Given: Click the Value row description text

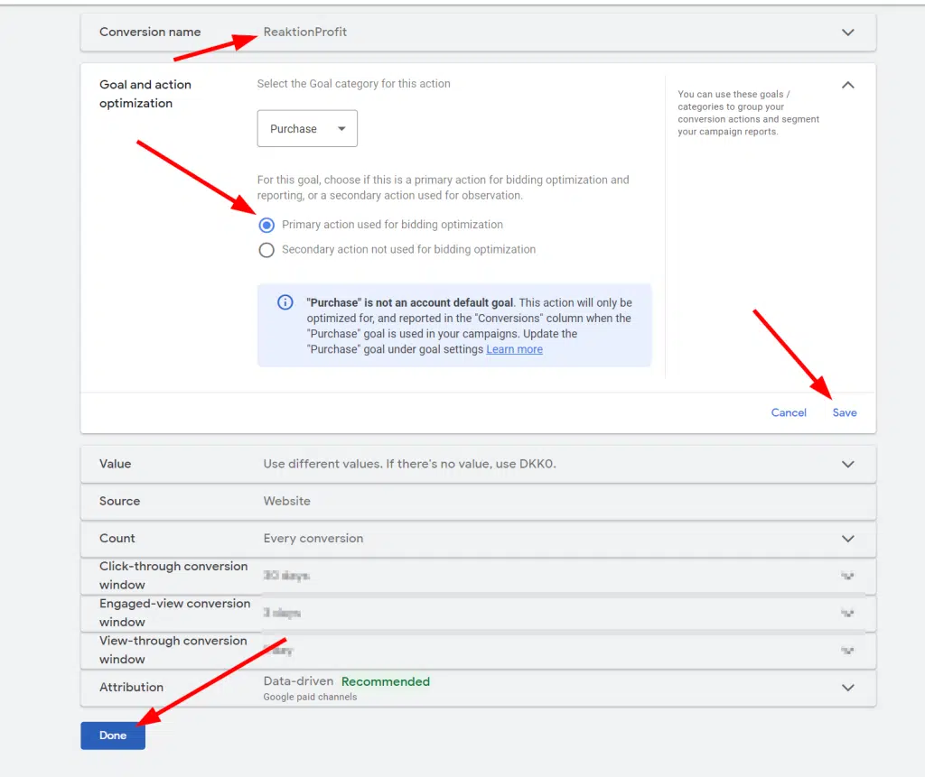Looking at the screenshot, I should [x=409, y=464].
